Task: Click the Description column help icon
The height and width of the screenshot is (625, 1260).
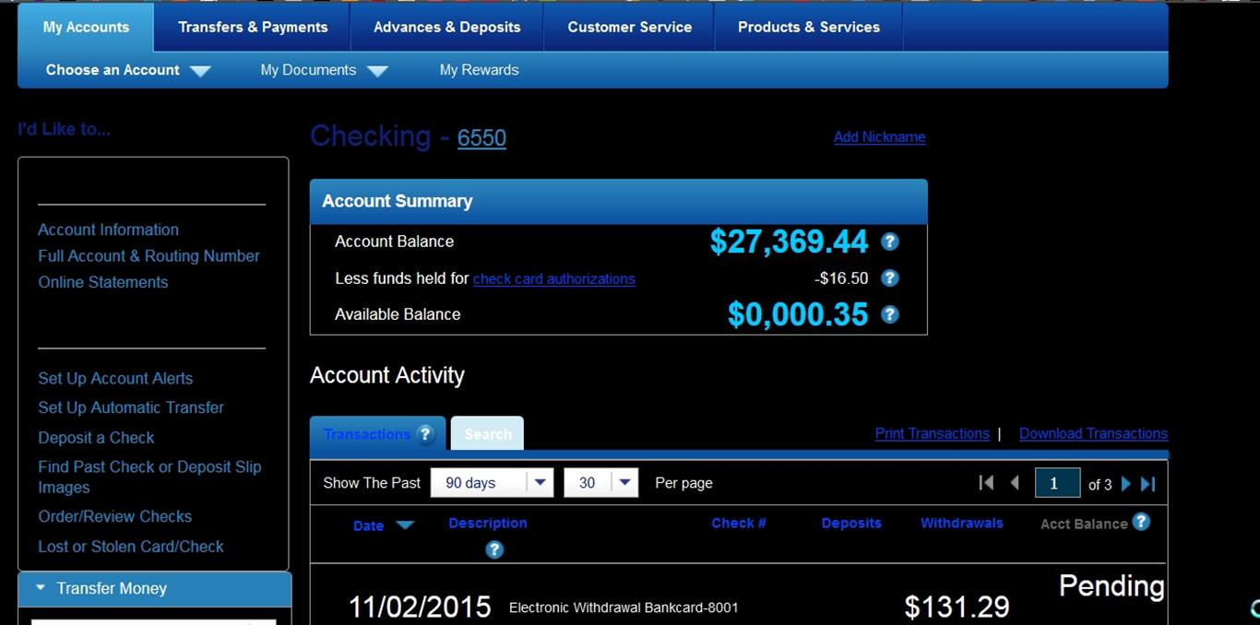Action: coord(494,549)
